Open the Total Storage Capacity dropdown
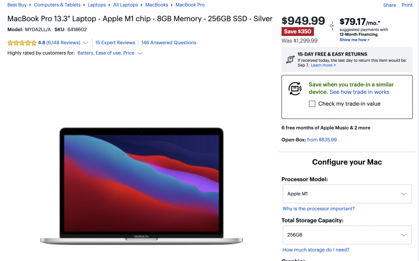Screen dimensions: 419x261 (347, 235)
